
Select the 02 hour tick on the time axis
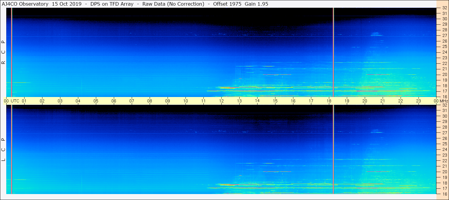[42, 101]
